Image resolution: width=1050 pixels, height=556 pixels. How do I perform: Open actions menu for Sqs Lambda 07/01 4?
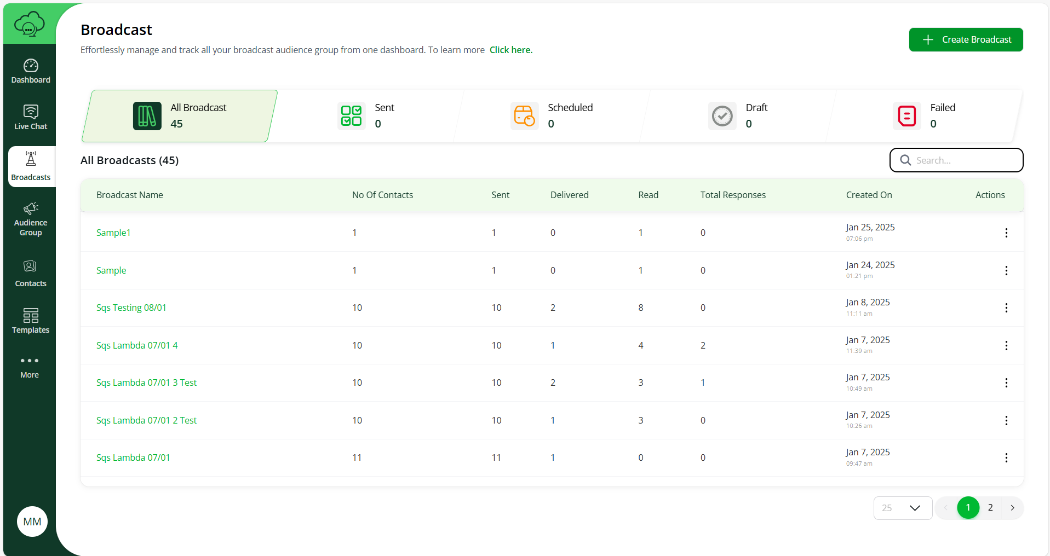point(1006,345)
